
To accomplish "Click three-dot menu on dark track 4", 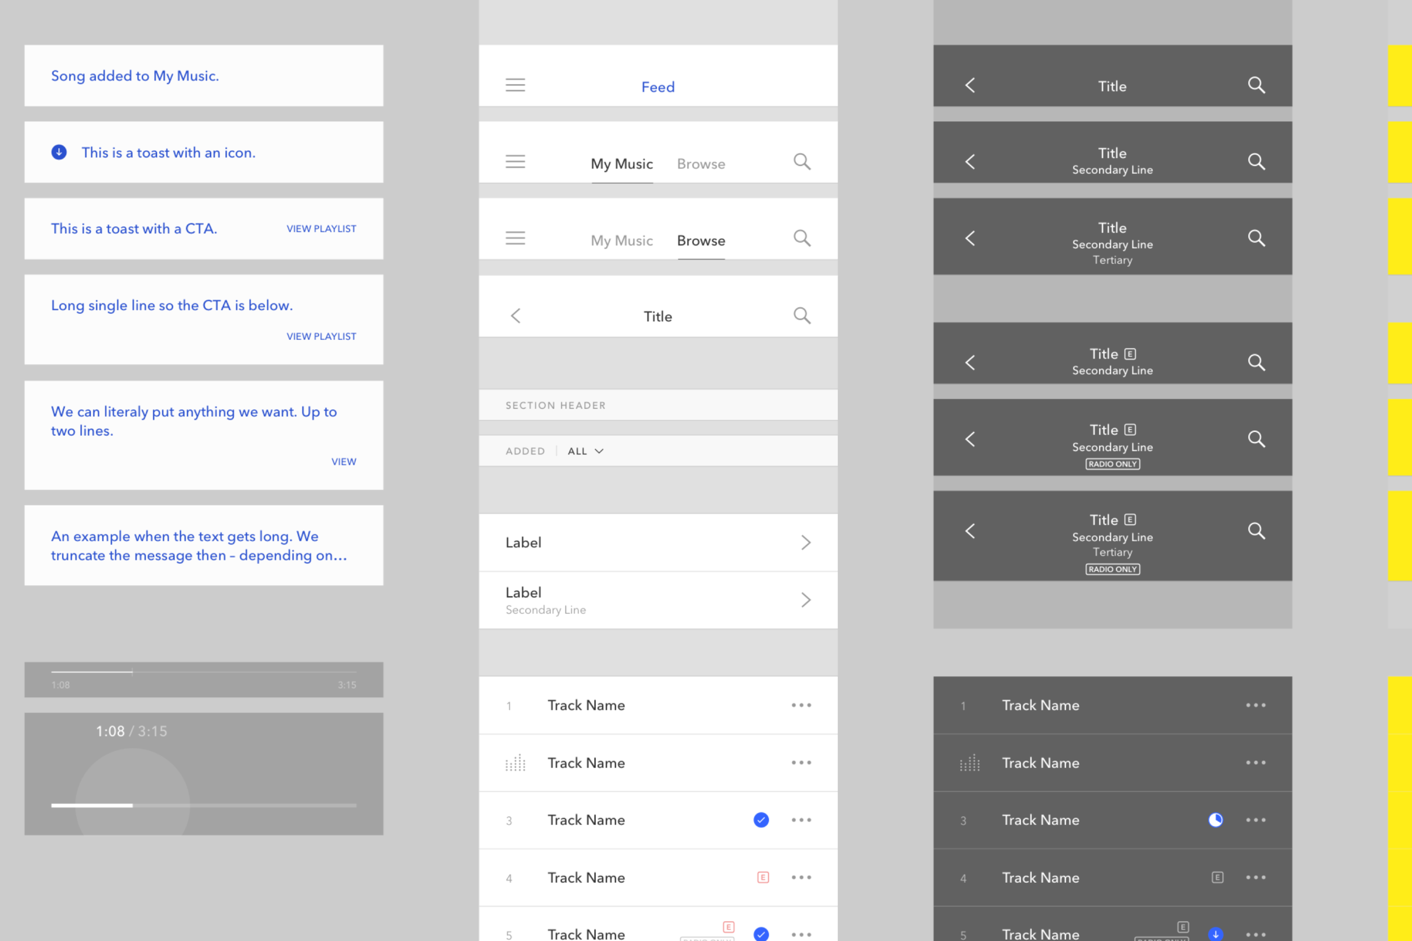I will 1256,877.
